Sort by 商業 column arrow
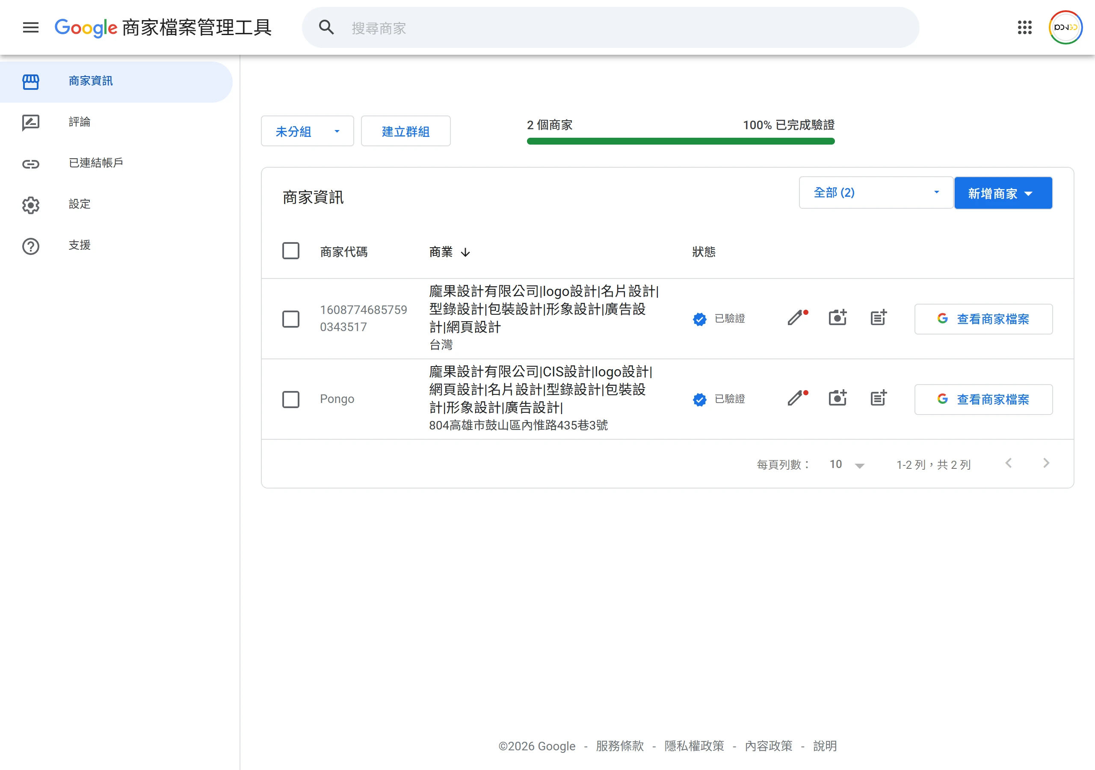 pos(465,252)
